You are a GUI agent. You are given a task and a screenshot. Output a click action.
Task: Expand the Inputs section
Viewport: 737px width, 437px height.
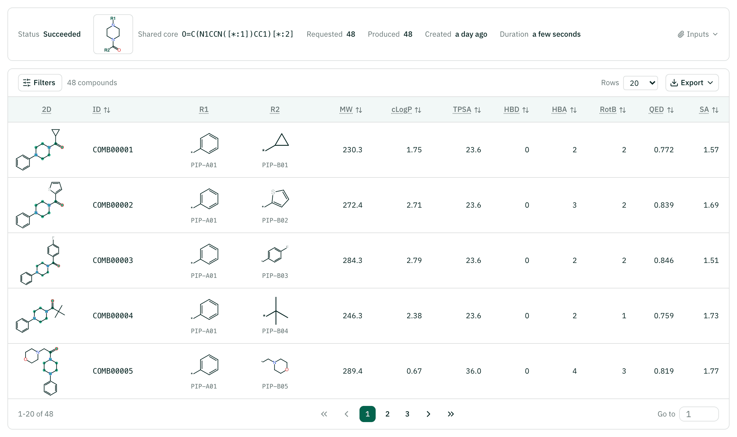698,34
